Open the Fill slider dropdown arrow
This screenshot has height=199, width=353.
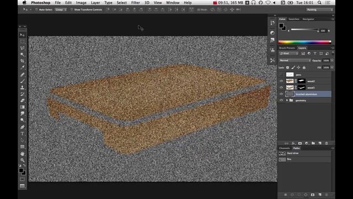(332, 67)
